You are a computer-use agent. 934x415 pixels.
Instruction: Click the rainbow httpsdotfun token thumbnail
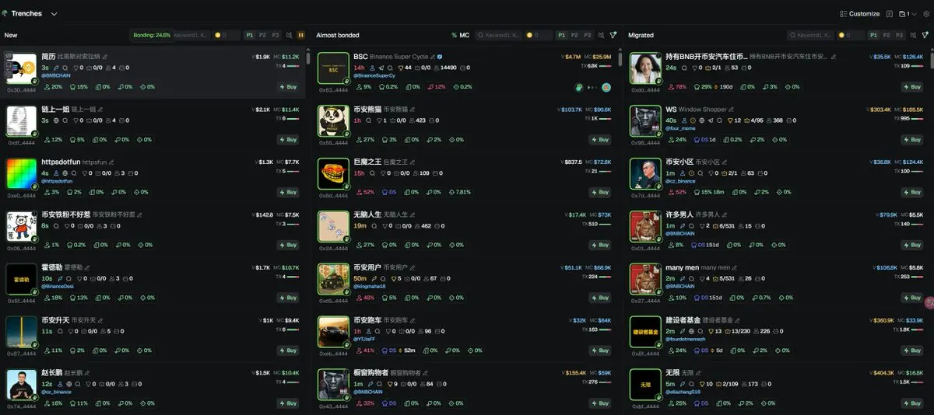pos(21,173)
